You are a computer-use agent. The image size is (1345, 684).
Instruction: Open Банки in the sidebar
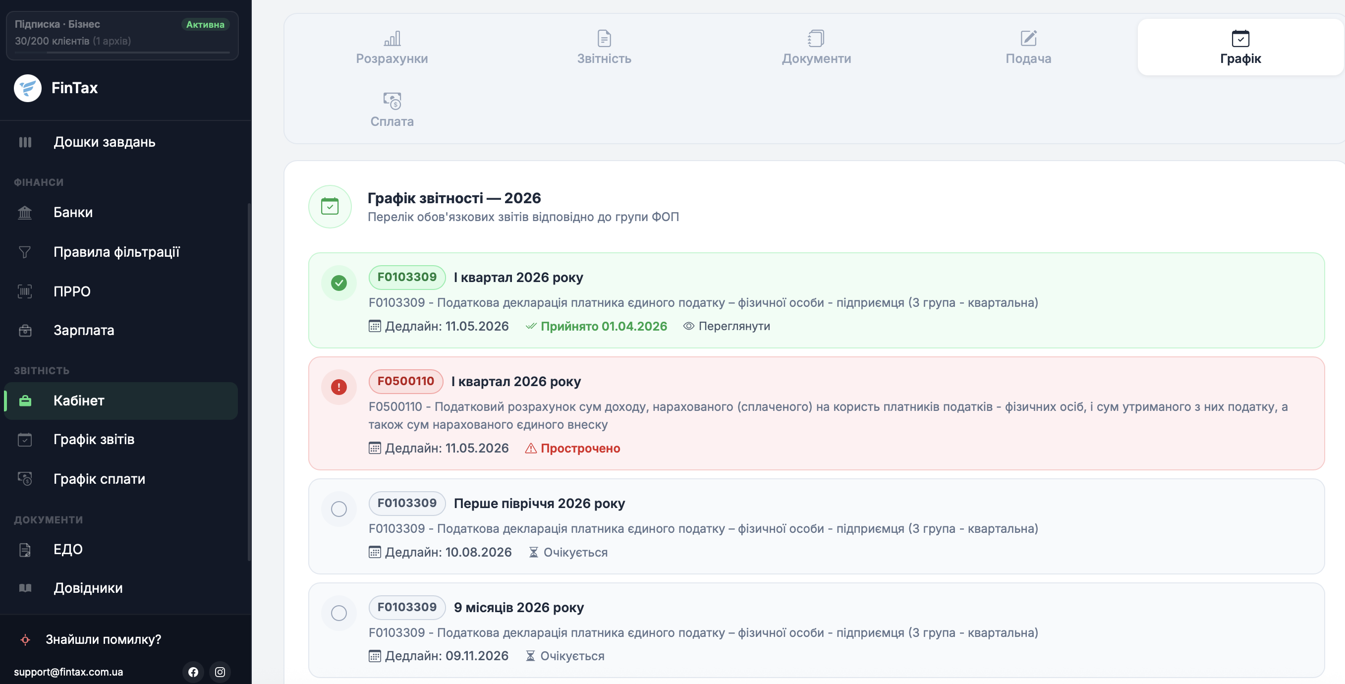[x=121, y=213]
